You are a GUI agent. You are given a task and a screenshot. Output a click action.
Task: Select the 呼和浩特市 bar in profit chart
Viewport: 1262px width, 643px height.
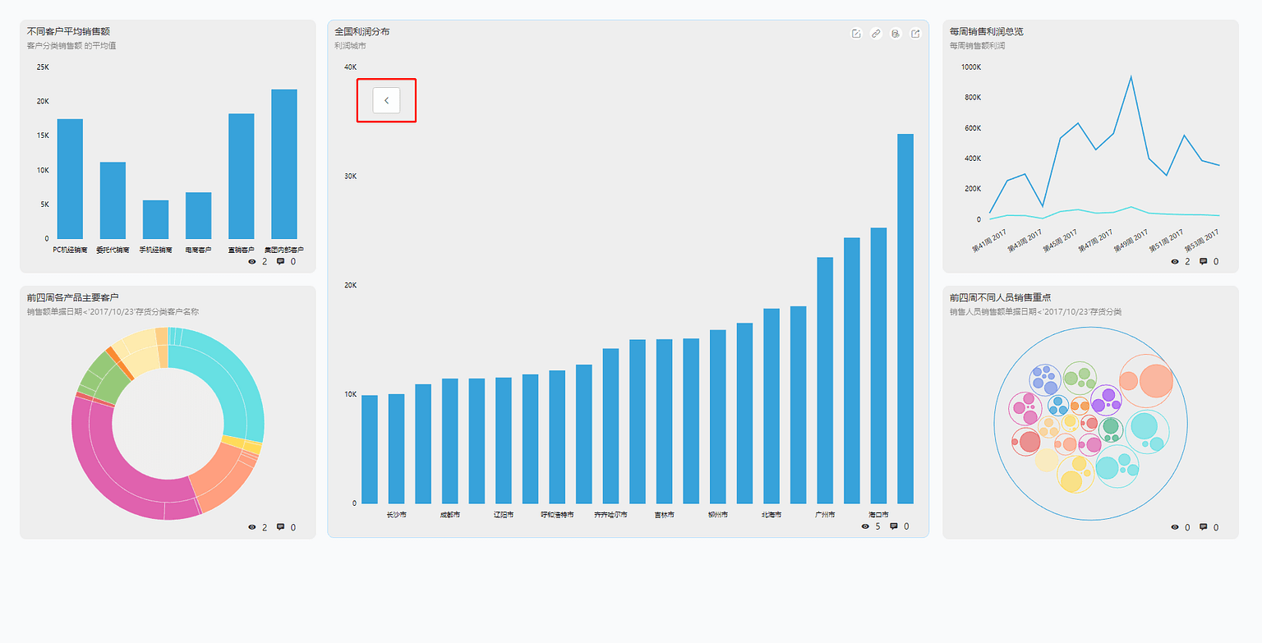pyautogui.click(x=557, y=437)
